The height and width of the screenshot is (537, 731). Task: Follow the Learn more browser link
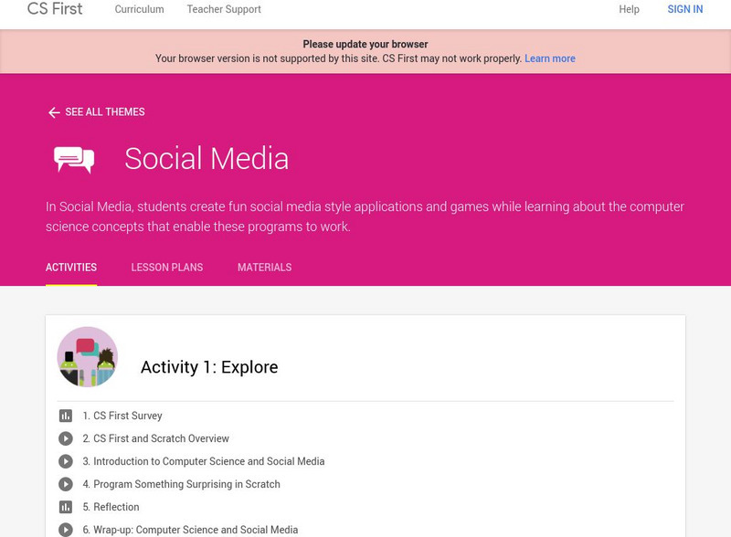tap(550, 58)
